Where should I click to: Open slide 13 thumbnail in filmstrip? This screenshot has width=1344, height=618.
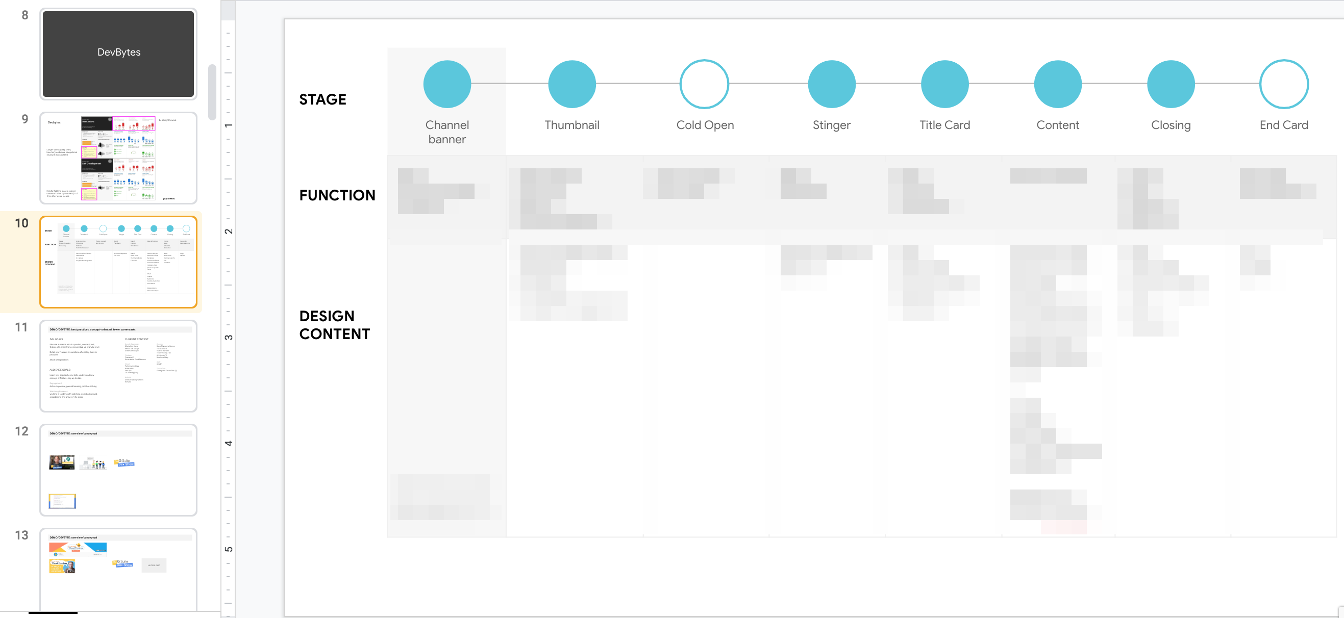click(x=118, y=569)
